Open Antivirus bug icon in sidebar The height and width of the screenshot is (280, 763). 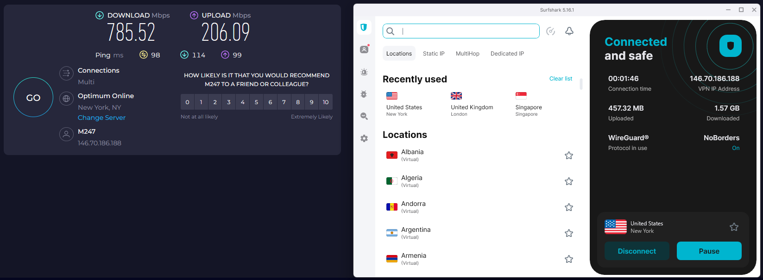[x=364, y=94]
